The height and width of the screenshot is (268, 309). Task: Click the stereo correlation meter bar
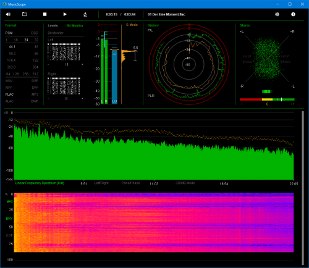pos(267,99)
